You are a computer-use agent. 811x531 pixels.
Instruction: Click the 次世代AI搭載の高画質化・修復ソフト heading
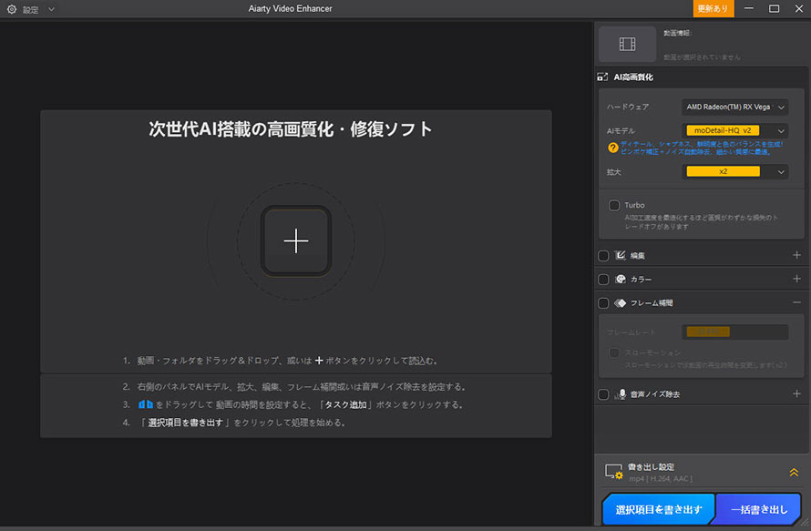pyautogui.click(x=290, y=129)
